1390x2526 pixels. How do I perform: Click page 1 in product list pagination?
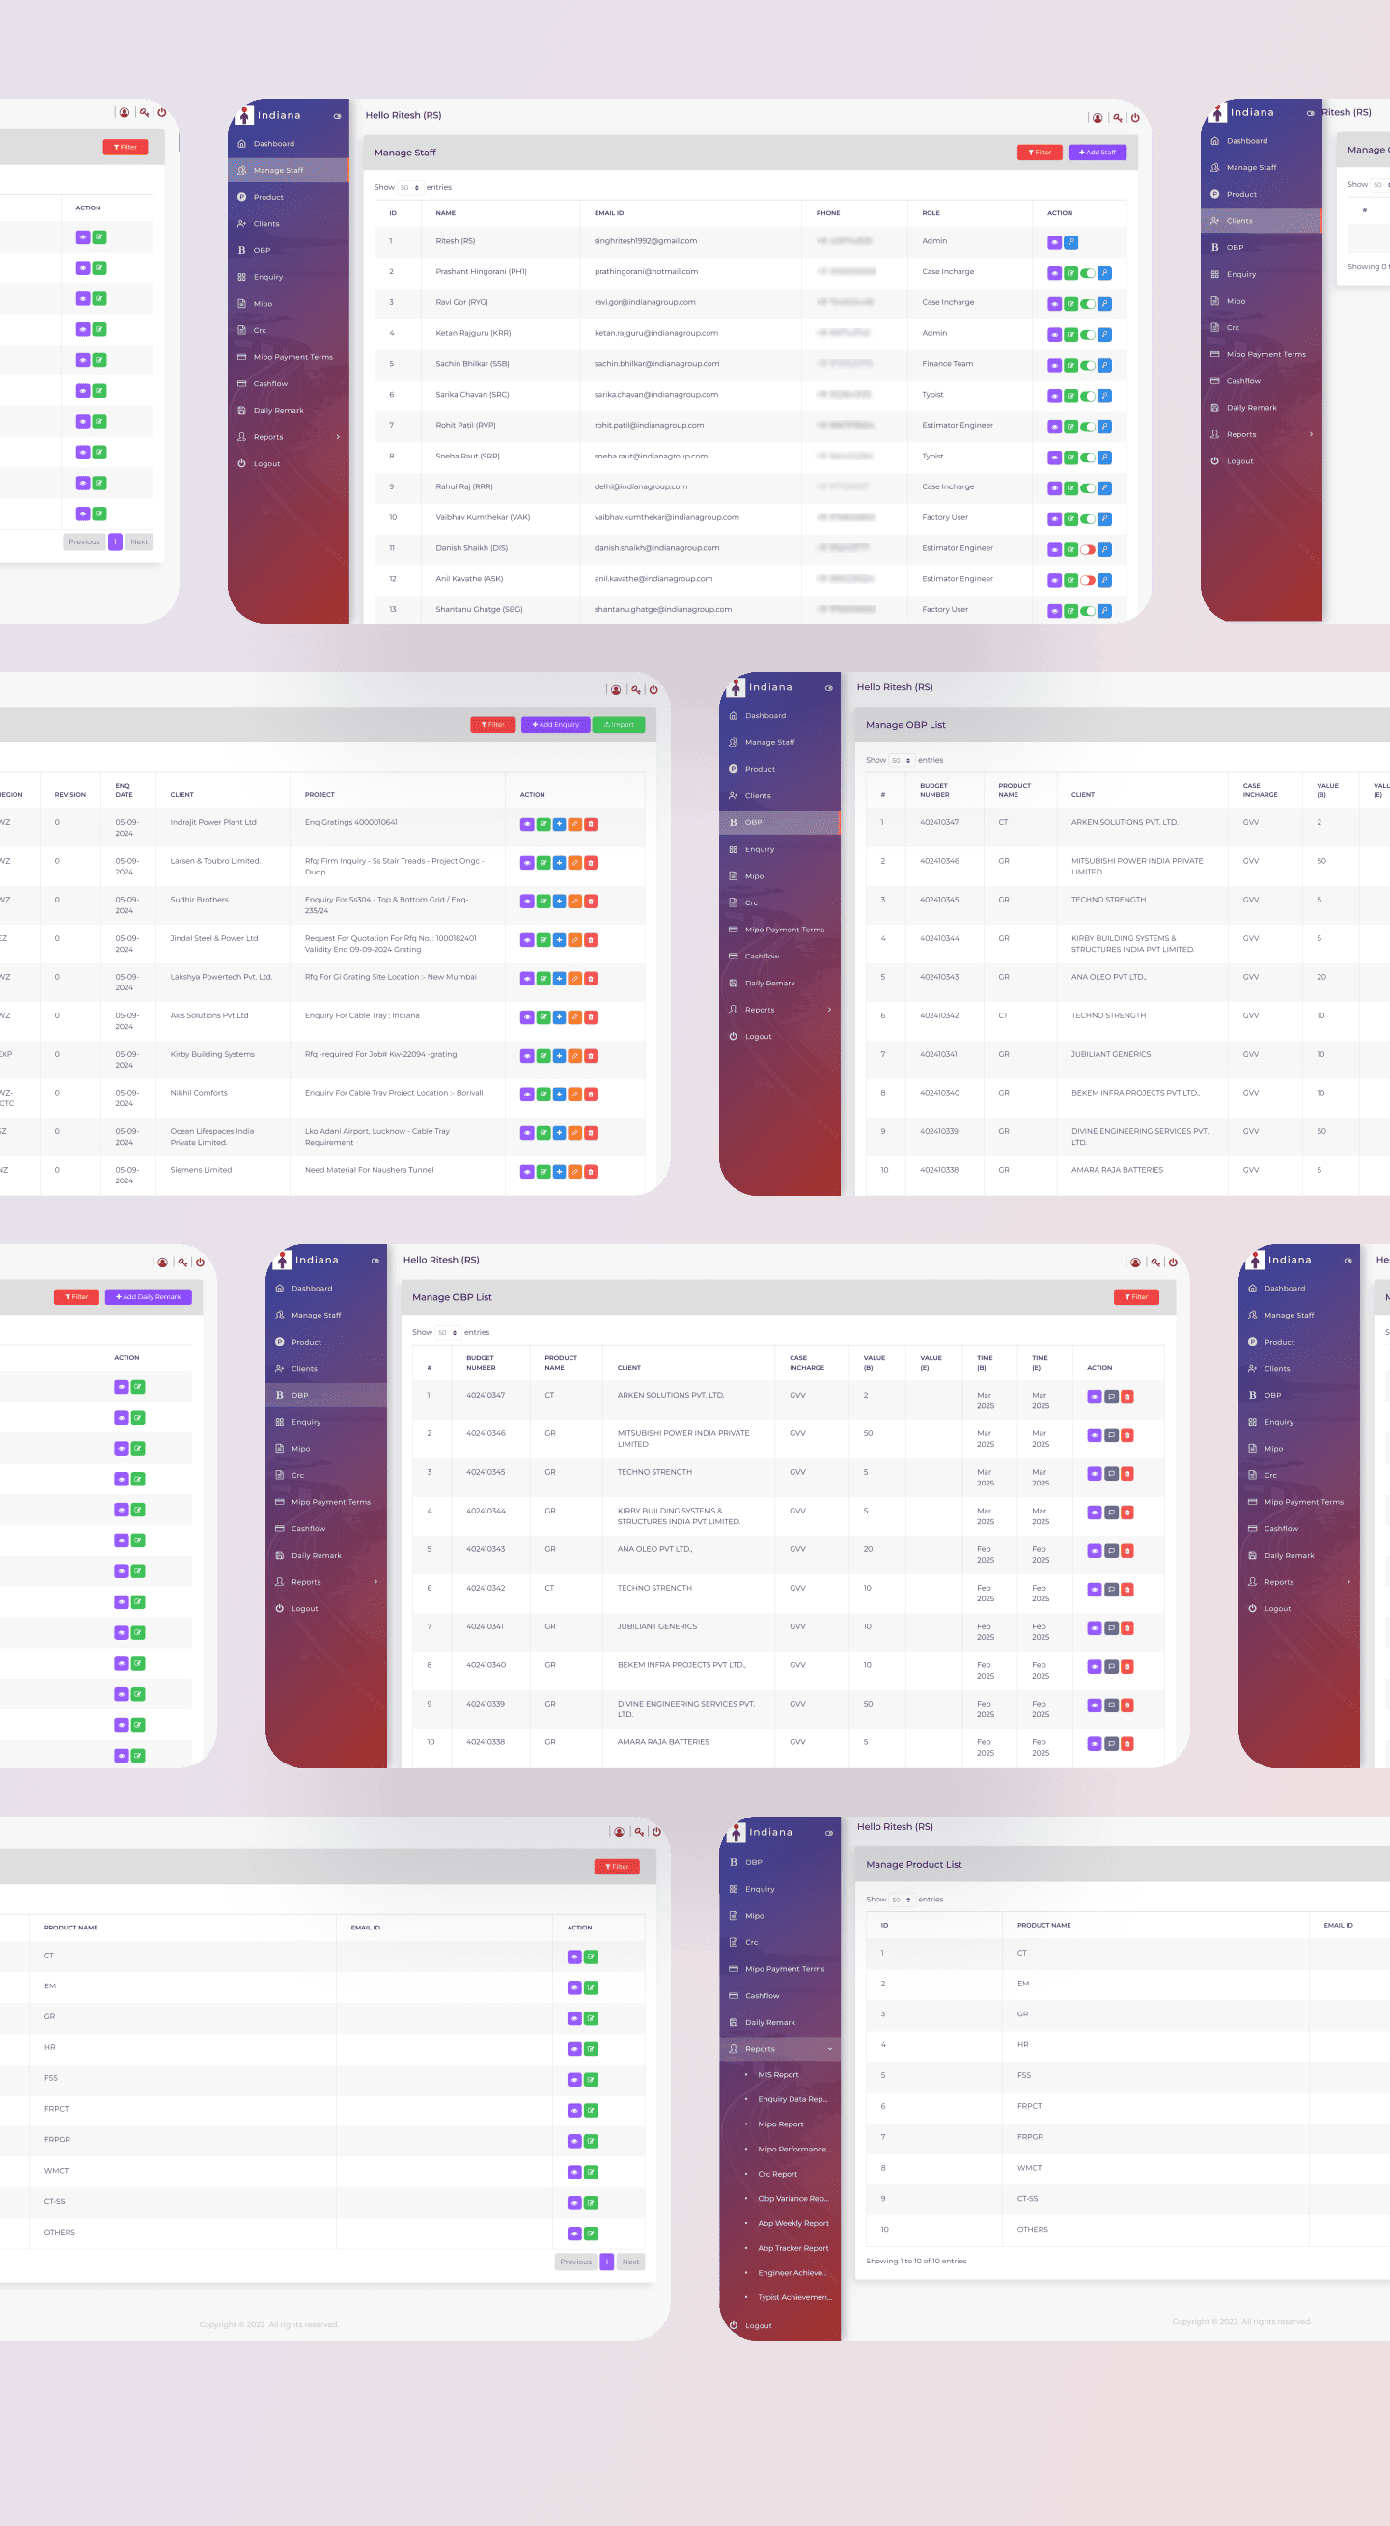coord(607,2262)
